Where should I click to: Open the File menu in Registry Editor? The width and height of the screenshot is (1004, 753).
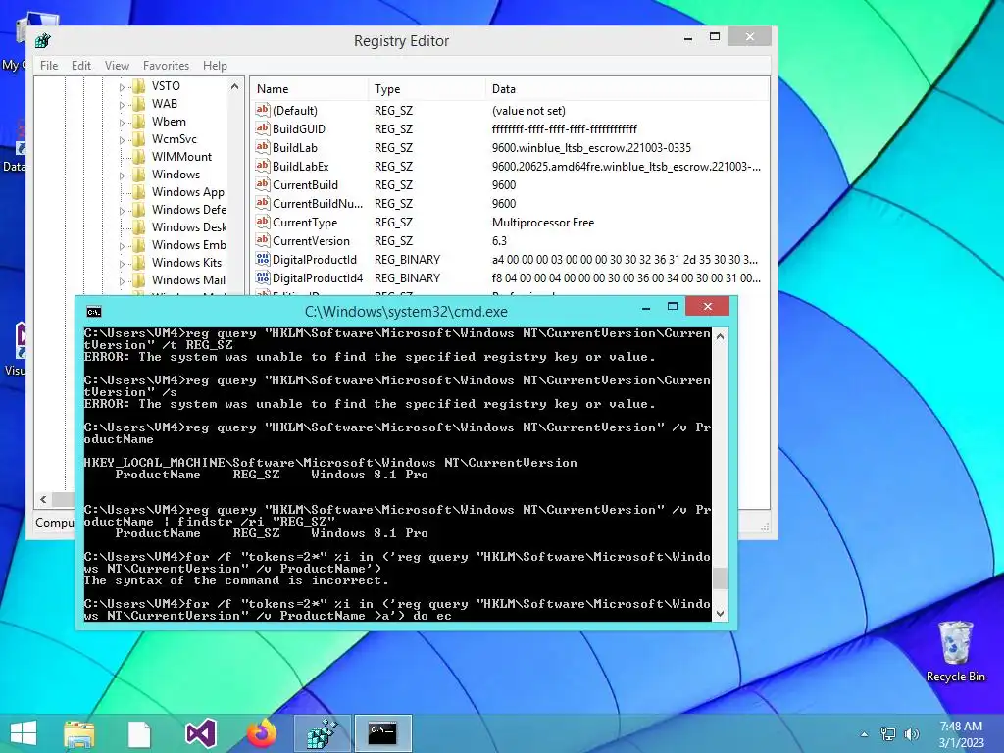click(49, 66)
